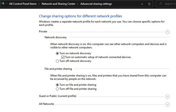This screenshot has width=176, height=112.
Task: Open the address bar history dropdown arrow
Action: (x=143, y=4)
